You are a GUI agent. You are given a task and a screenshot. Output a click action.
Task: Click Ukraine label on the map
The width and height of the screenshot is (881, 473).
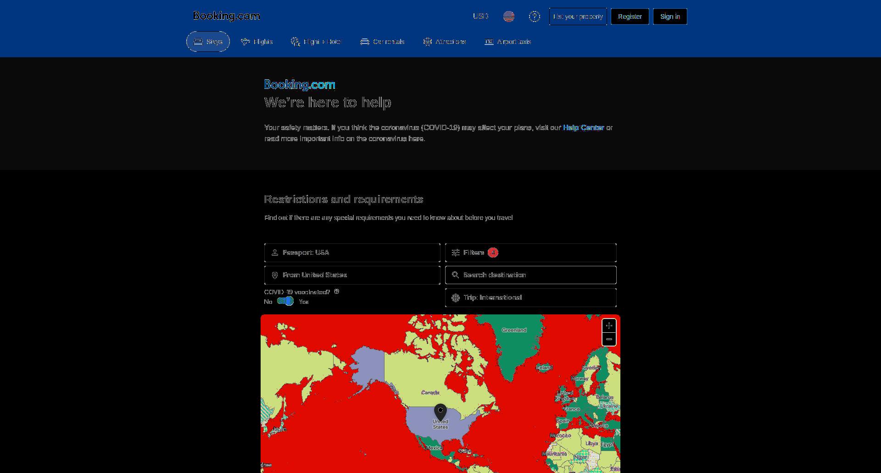609,406
